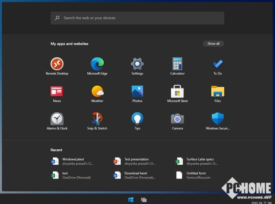Viewport: 275px width, 204px height.
Task: Open the Files app
Action: (217, 92)
